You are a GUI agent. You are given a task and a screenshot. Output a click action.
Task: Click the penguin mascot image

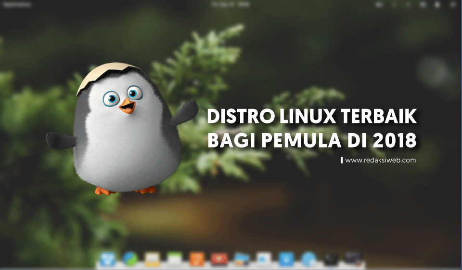(122, 129)
